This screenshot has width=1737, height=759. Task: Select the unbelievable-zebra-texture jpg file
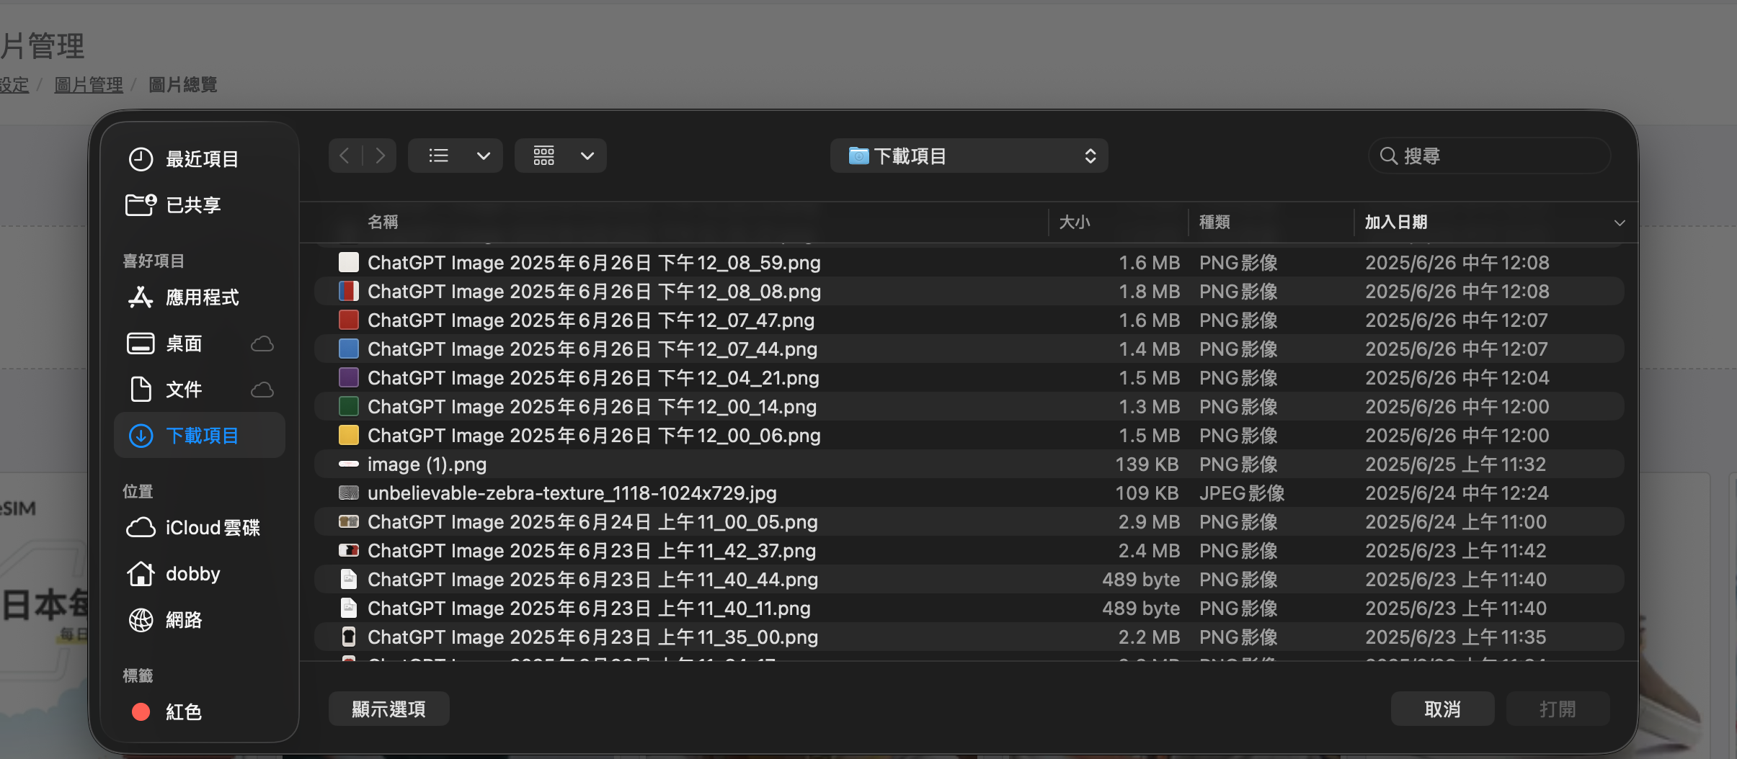click(572, 493)
